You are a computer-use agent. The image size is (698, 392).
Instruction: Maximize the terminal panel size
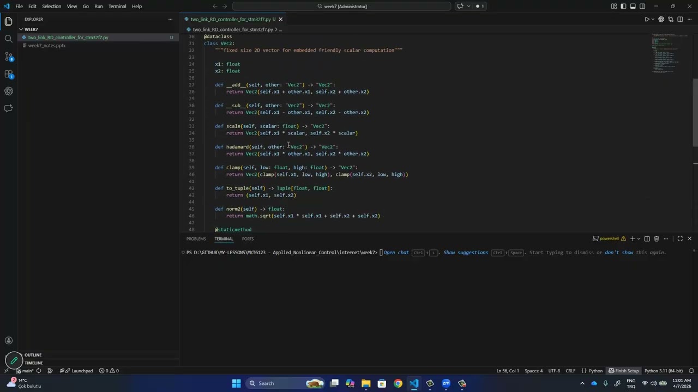coord(680,239)
